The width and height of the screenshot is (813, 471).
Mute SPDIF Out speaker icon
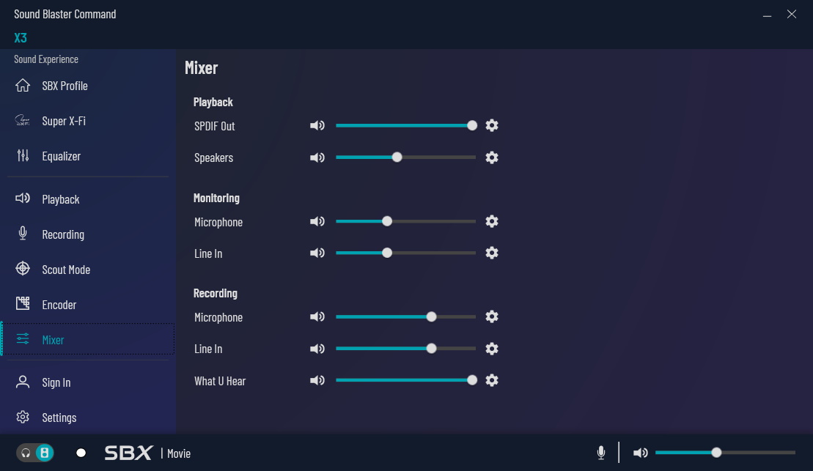(x=317, y=125)
